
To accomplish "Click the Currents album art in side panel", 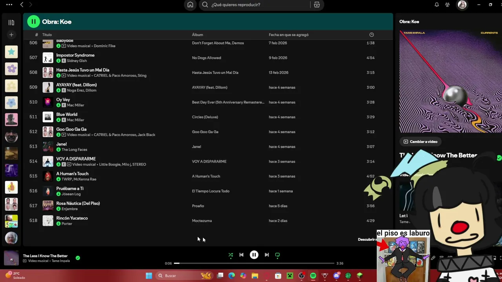I will tap(451, 81).
